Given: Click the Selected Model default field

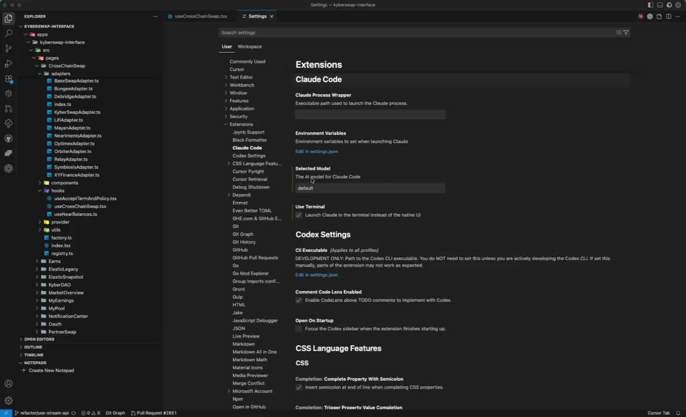Looking at the screenshot, I should click(x=370, y=188).
